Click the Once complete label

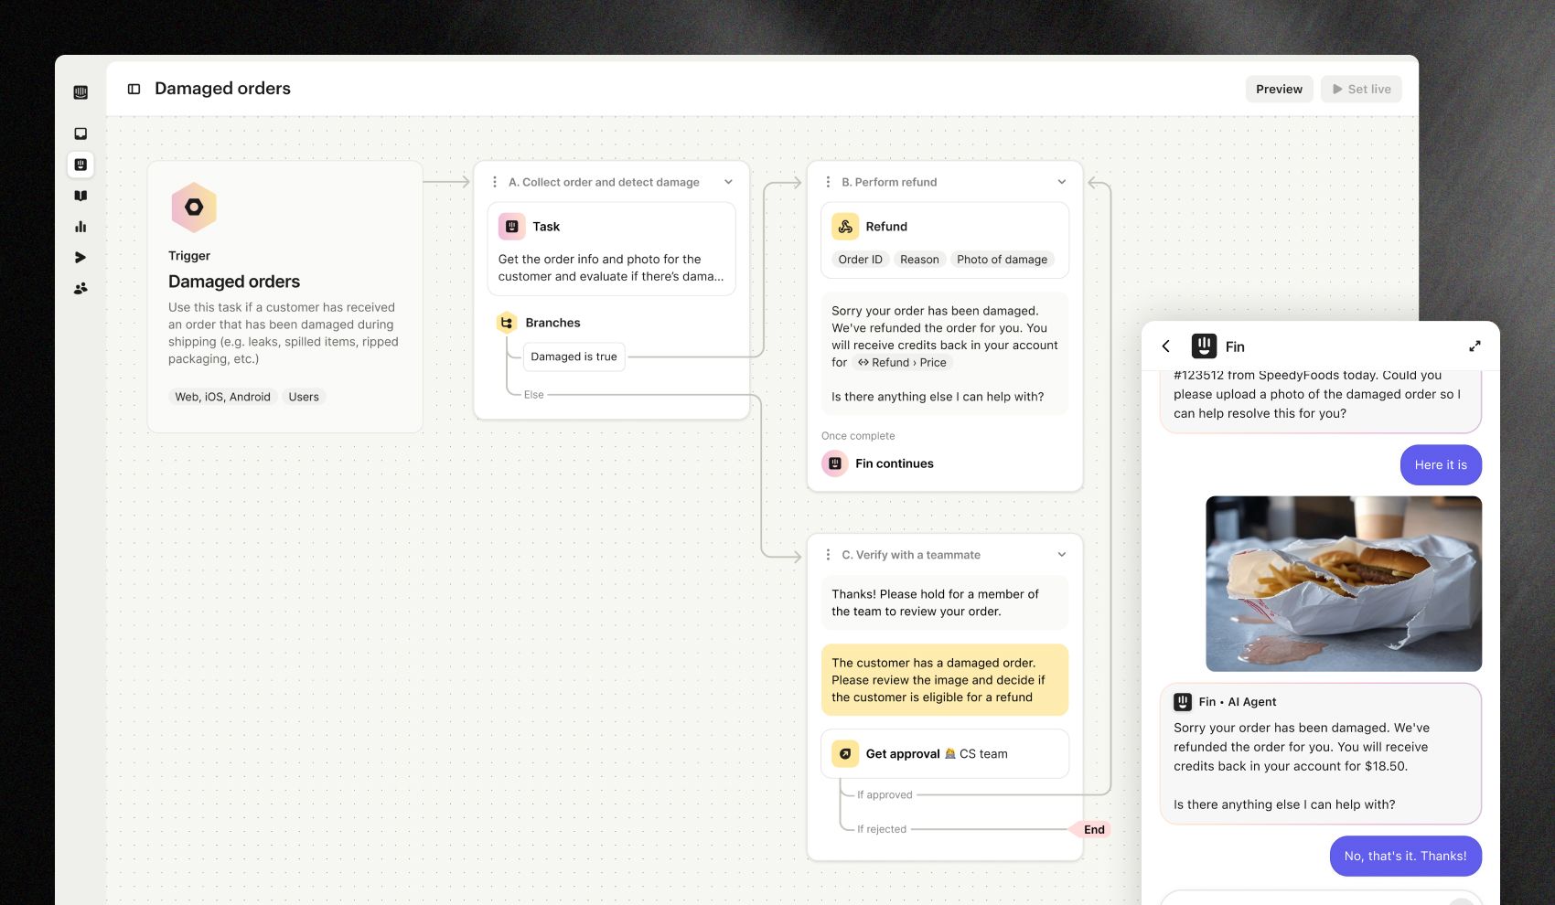(858, 436)
